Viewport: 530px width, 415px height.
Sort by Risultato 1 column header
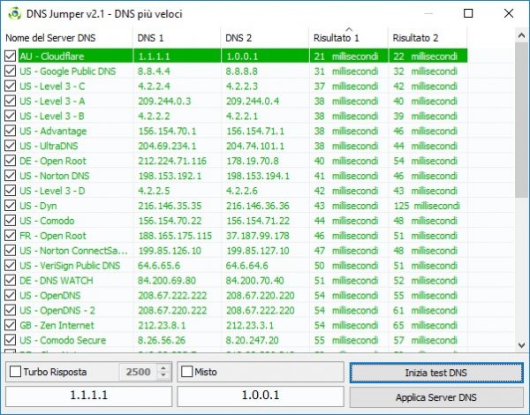349,38
